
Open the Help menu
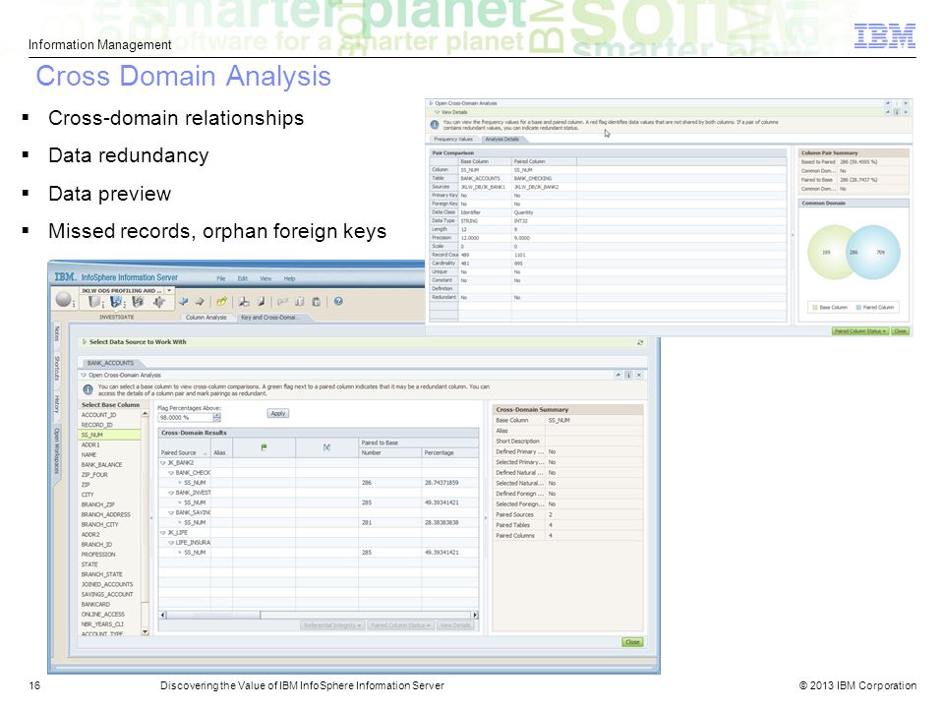[x=289, y=278]
